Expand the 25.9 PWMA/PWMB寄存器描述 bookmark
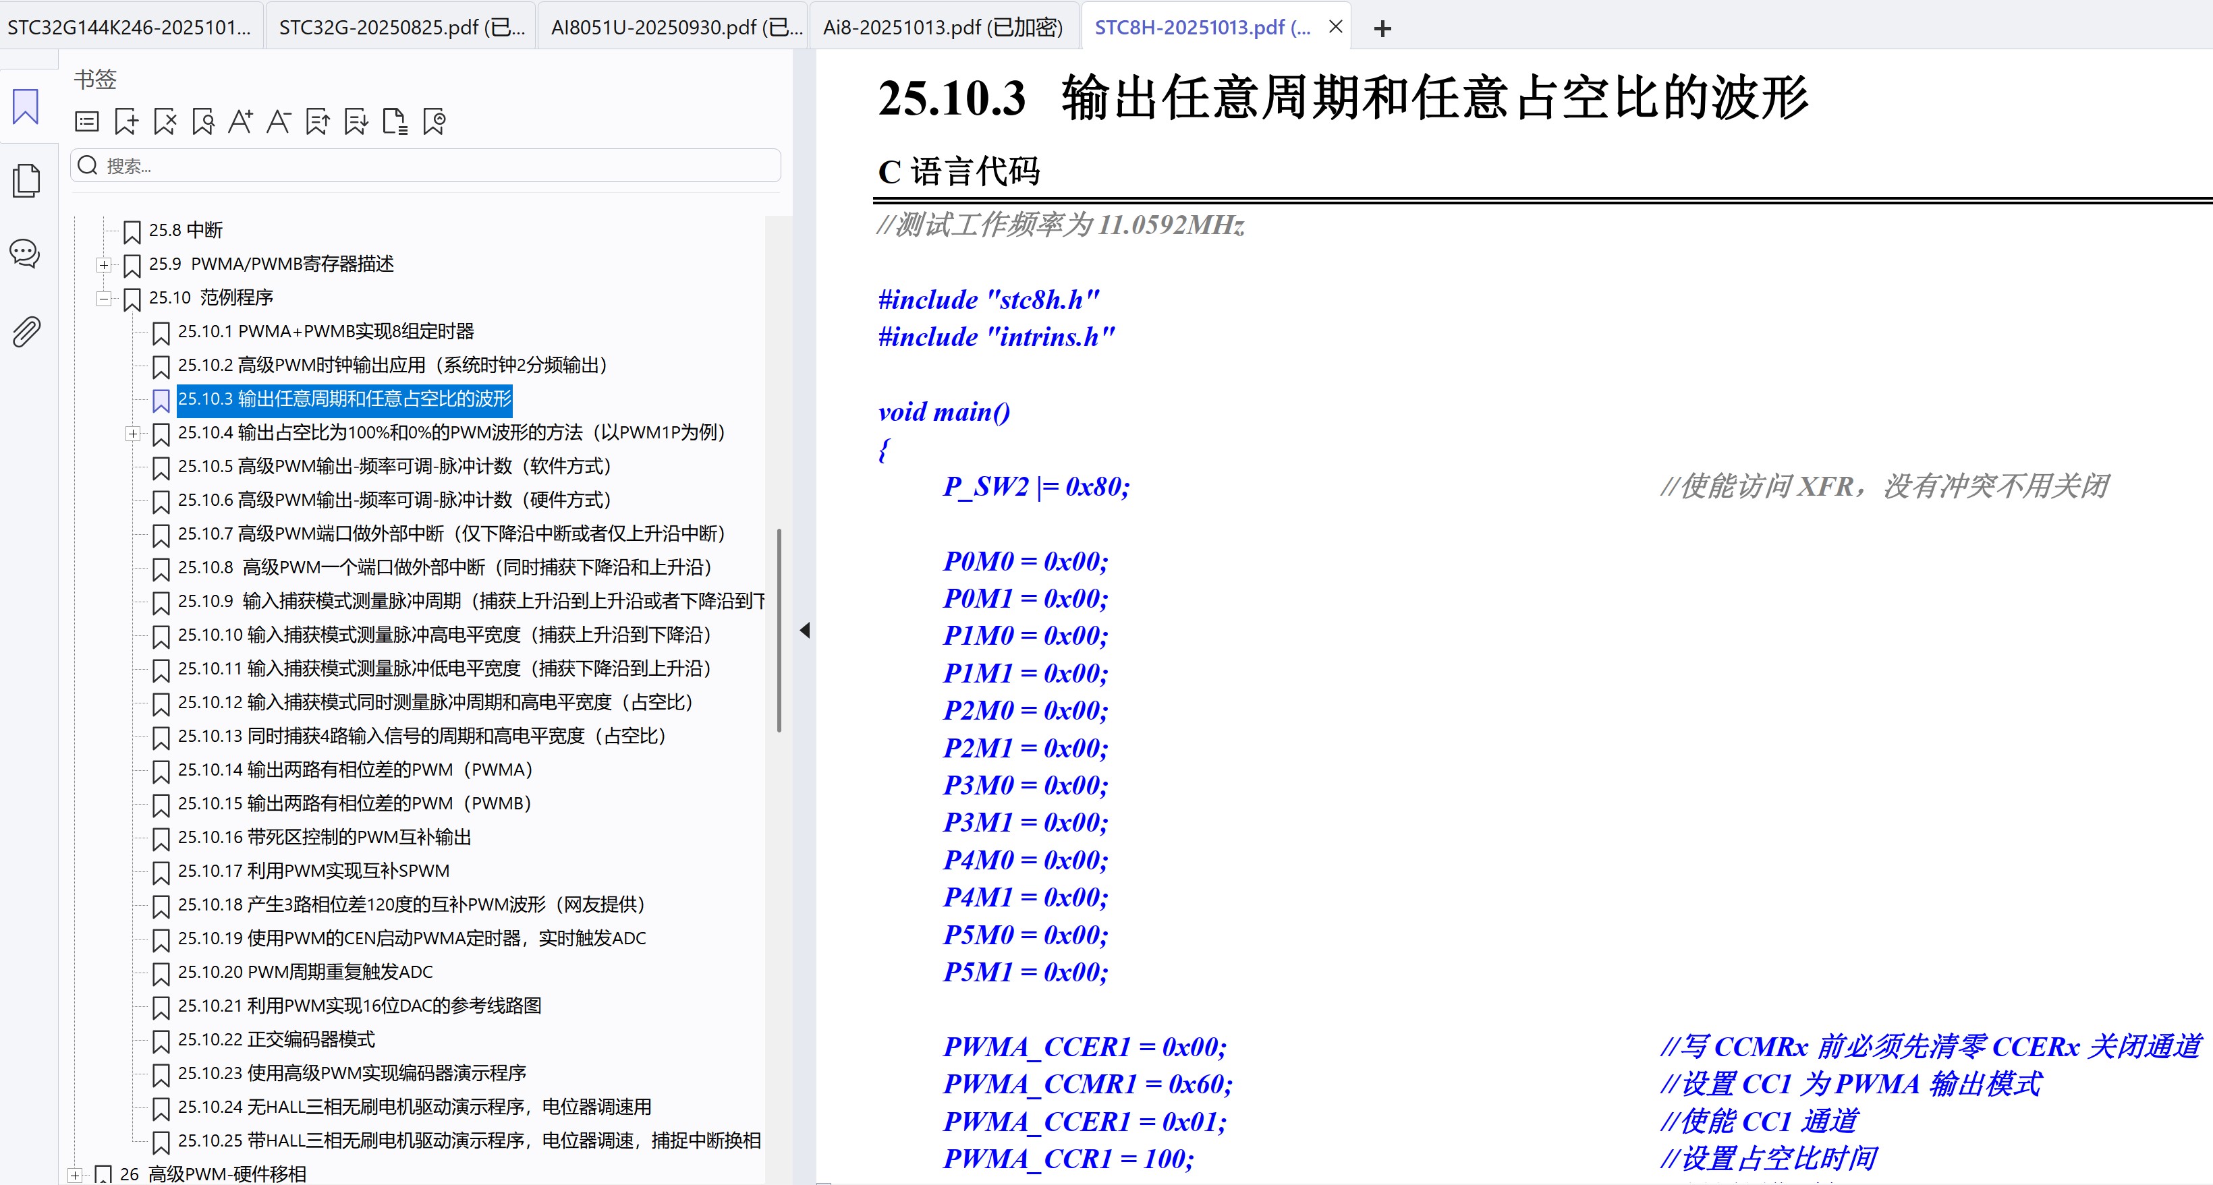The width and height of the screenshot is (2213, 1185). 103,265
